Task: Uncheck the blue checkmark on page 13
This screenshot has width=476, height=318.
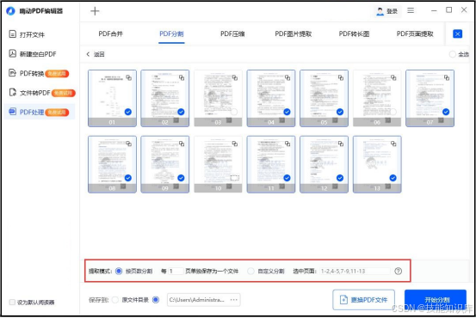Action: [x=393, y=178]
